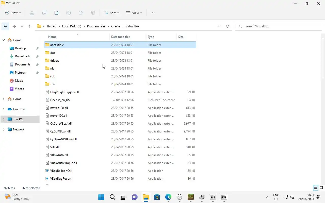Go up one folder level arrow

pos(29,26)
